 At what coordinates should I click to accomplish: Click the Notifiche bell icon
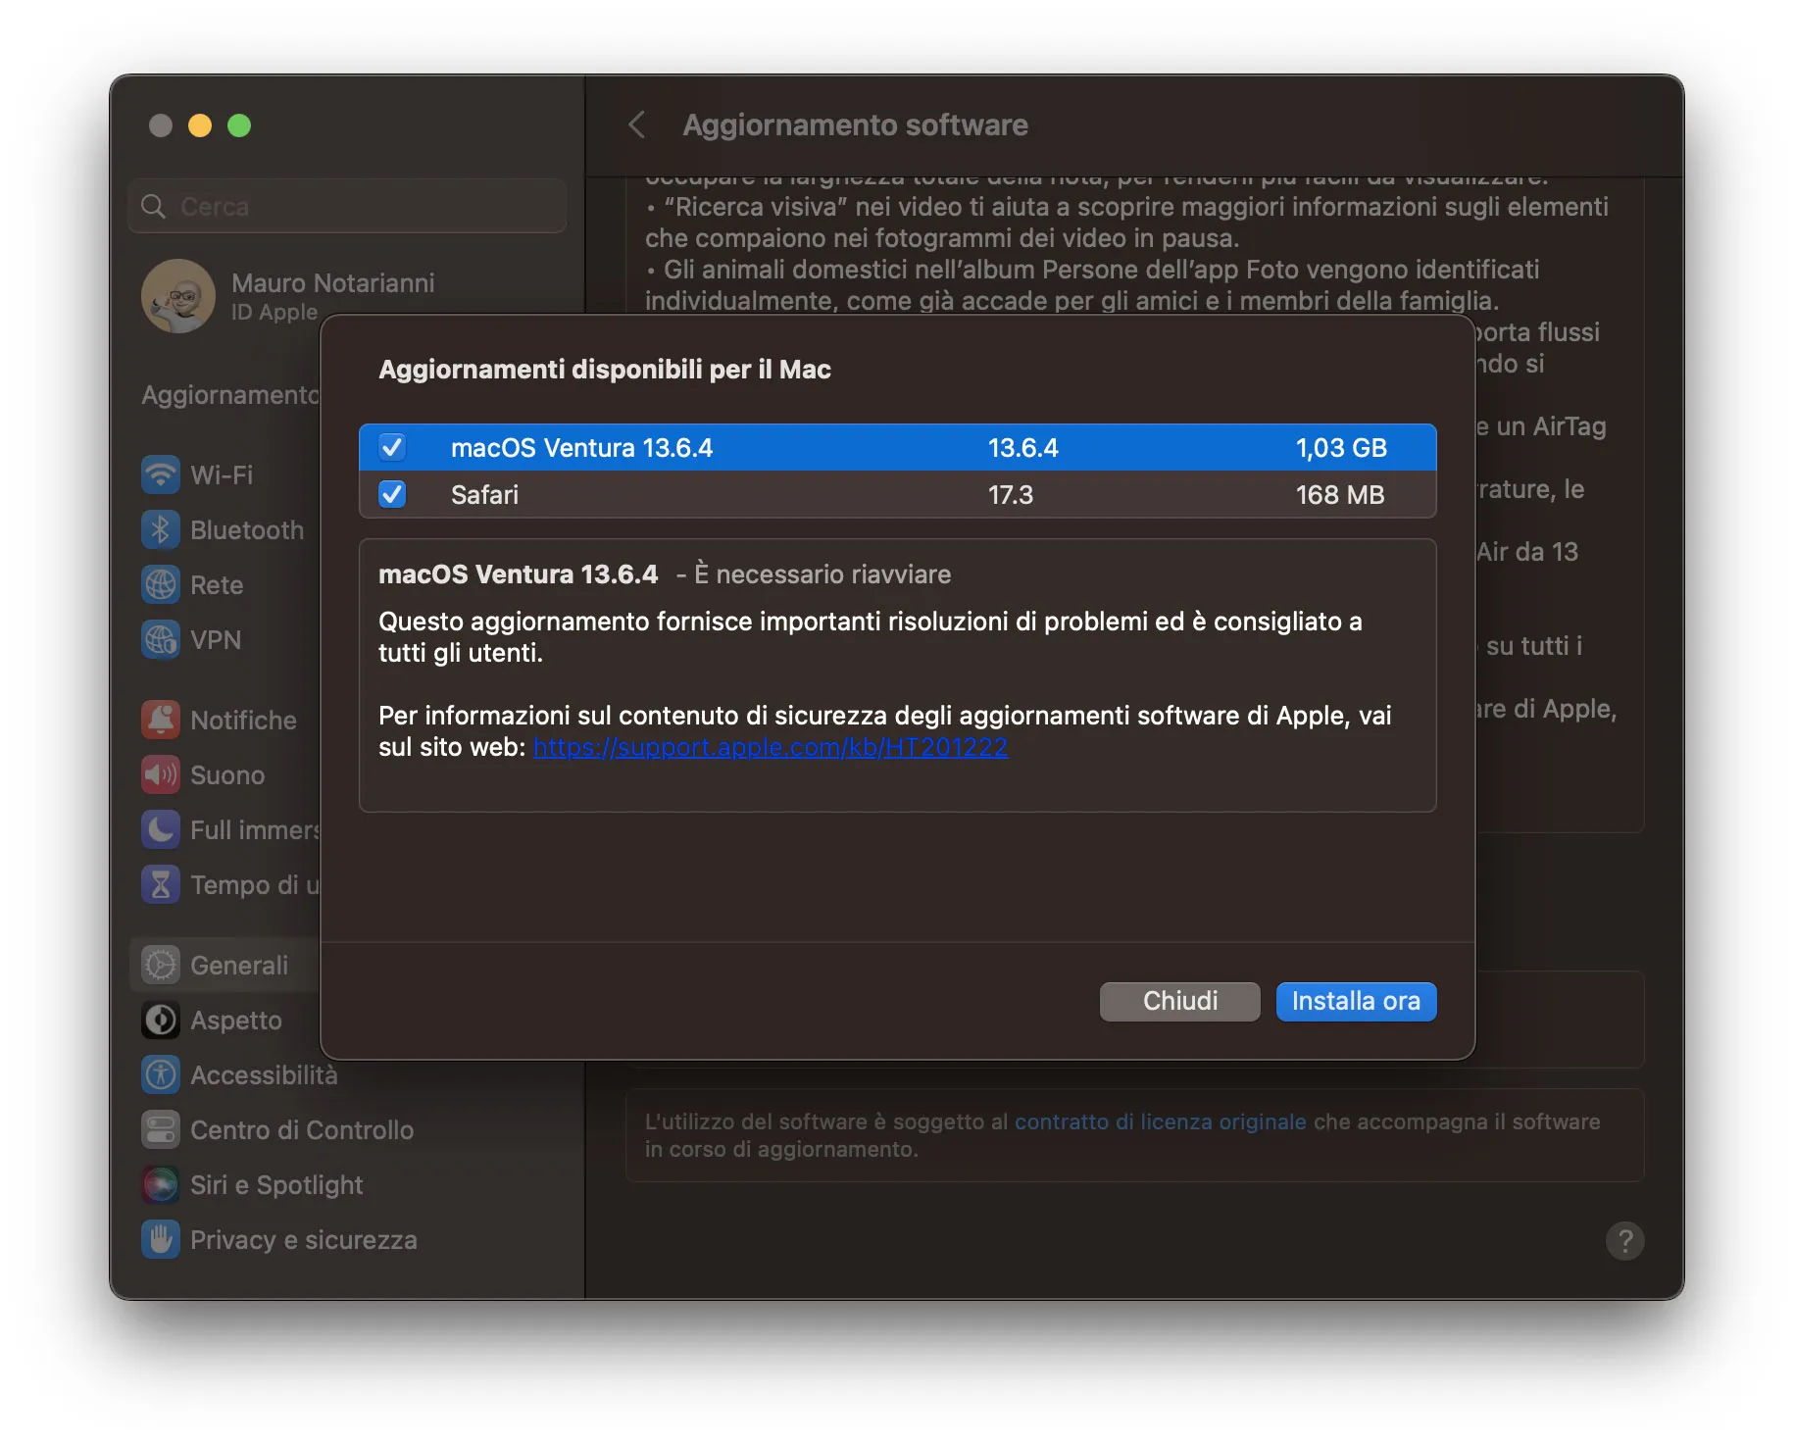point(161,721)
